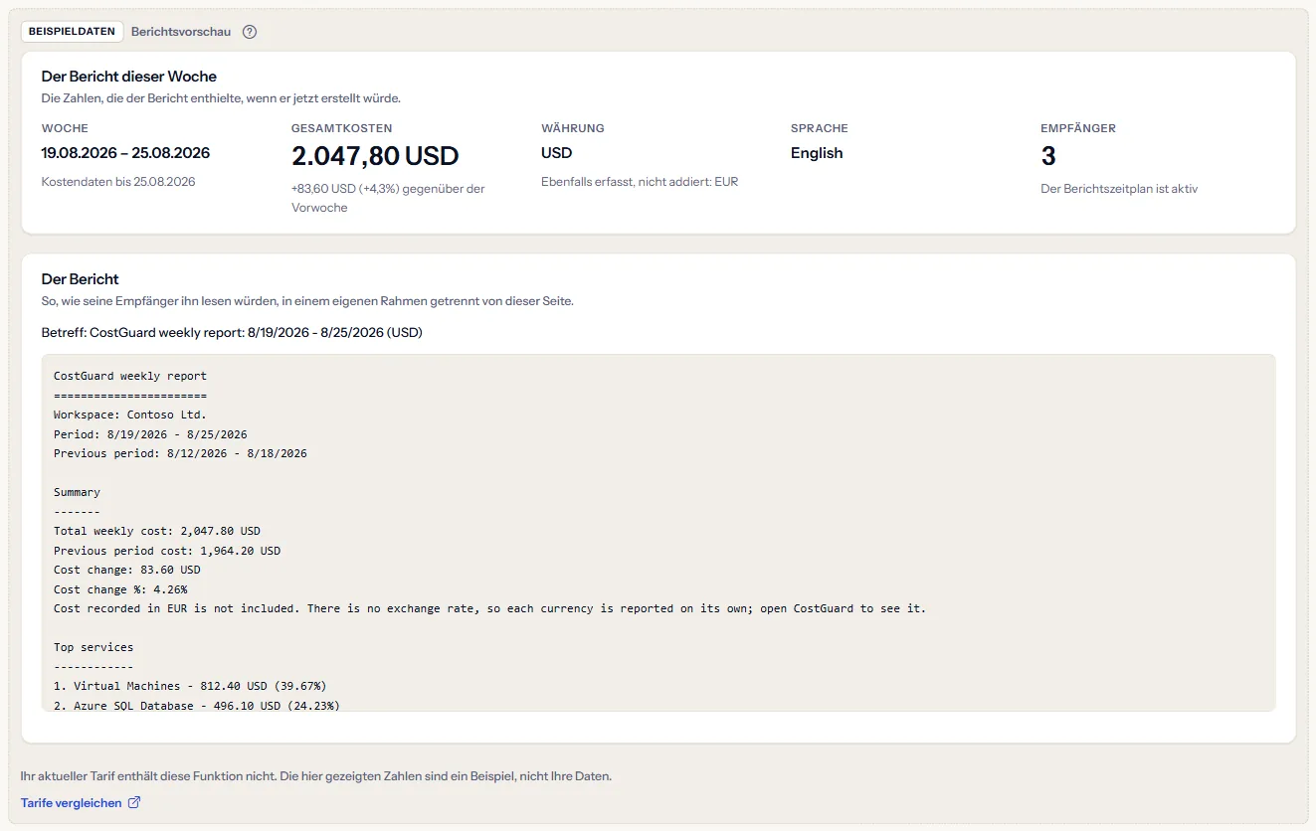The height and width of the screenshot is (831, 1316).
Task: Click 'Previous period cost: 1,964.20 USD'
Action: [x=167, y=551]
